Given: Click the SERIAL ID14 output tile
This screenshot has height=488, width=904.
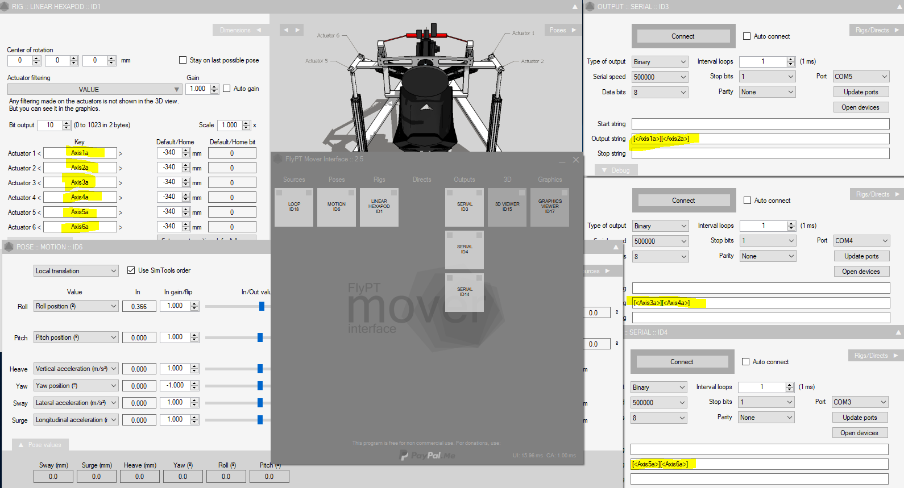Looking at the screenshot, I should click(x=465, y=292).
